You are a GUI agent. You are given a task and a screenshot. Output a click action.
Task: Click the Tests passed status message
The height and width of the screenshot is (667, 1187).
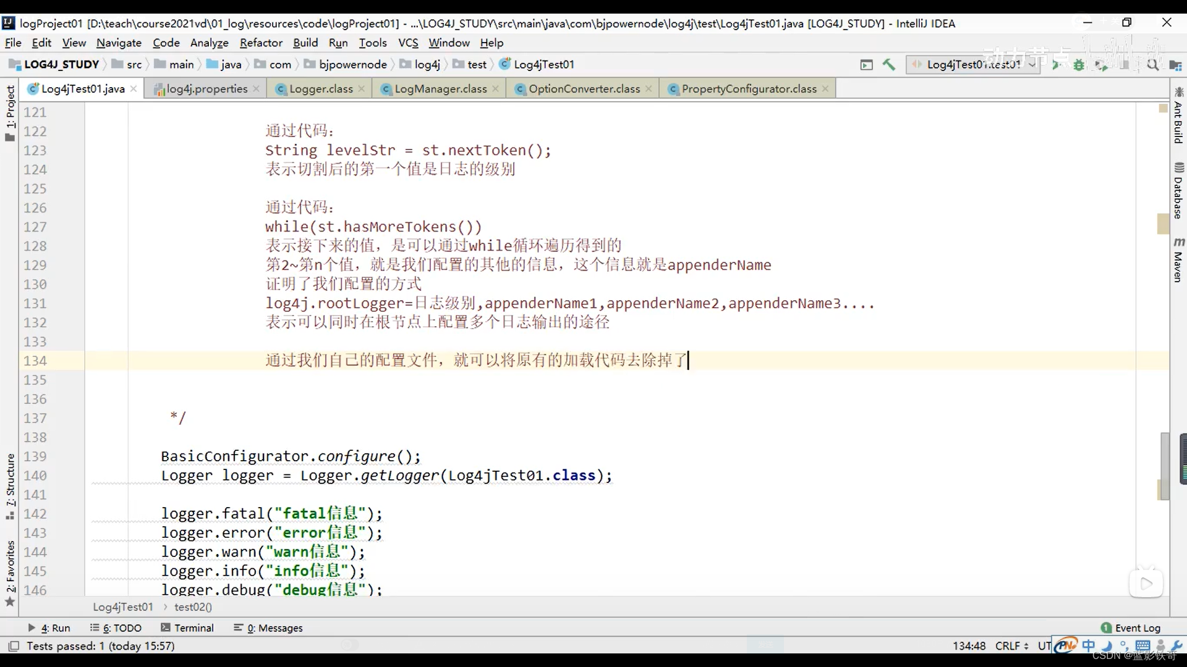pyautogui.click(x=100, y=646)
